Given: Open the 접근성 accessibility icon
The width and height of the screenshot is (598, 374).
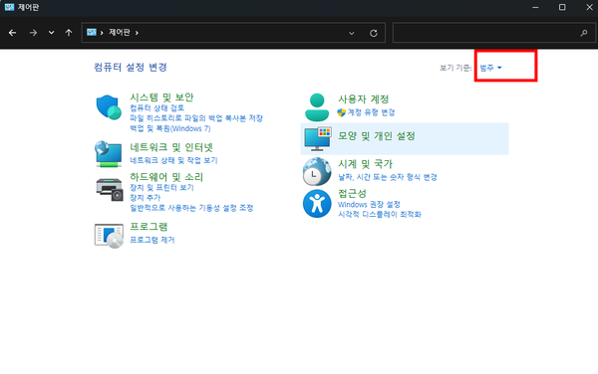Looking at the screenshot, I should coord(317,204).
